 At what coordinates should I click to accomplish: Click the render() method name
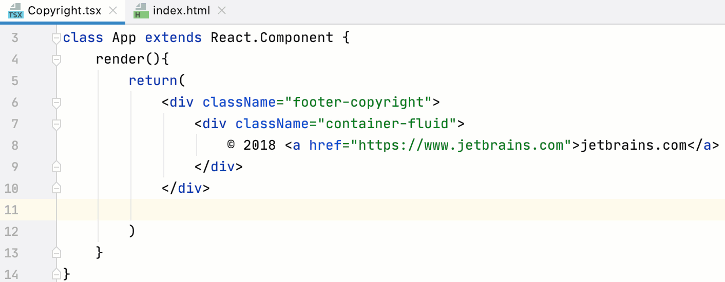point(120,59)
